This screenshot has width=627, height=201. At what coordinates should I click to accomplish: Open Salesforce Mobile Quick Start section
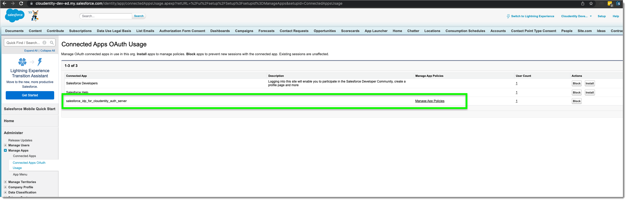(30, 109)
